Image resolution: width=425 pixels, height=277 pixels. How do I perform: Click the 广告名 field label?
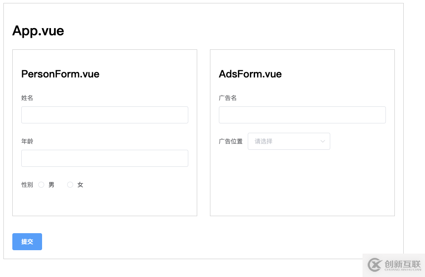[x=228, y=98]
